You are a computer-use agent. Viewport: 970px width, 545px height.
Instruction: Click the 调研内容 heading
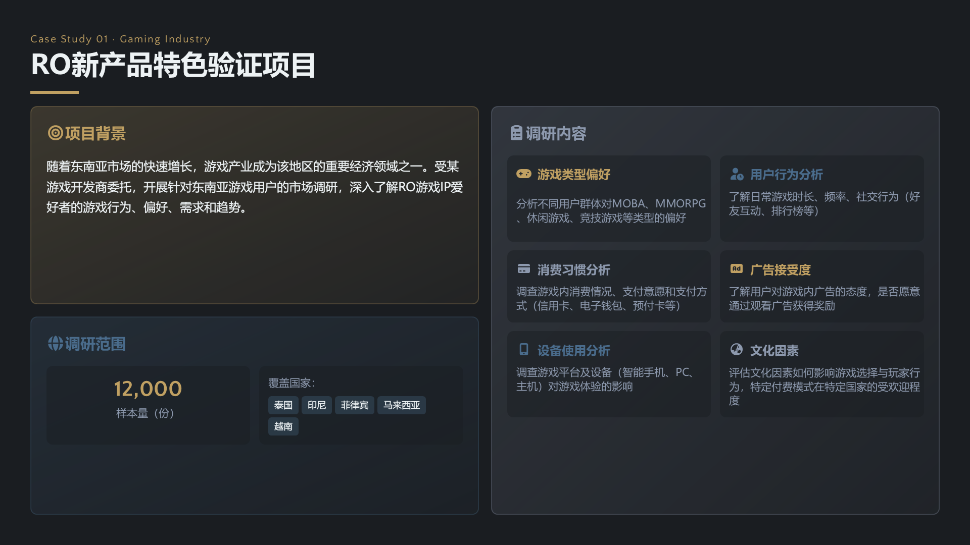556,133
